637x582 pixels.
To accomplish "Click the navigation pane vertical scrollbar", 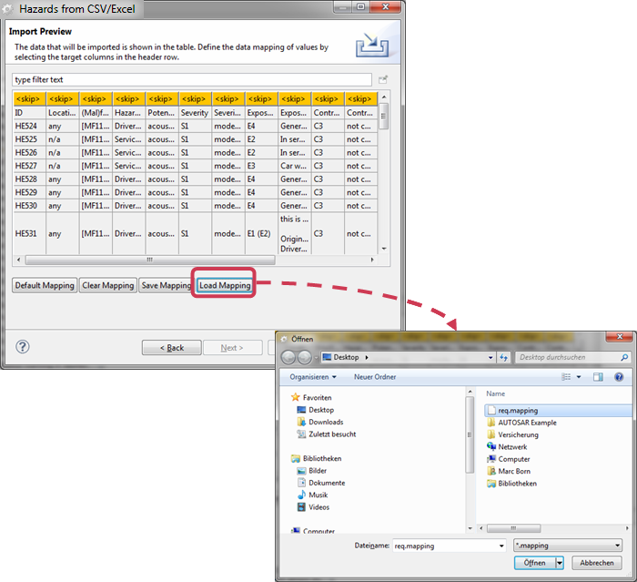I will pos(470,434).
